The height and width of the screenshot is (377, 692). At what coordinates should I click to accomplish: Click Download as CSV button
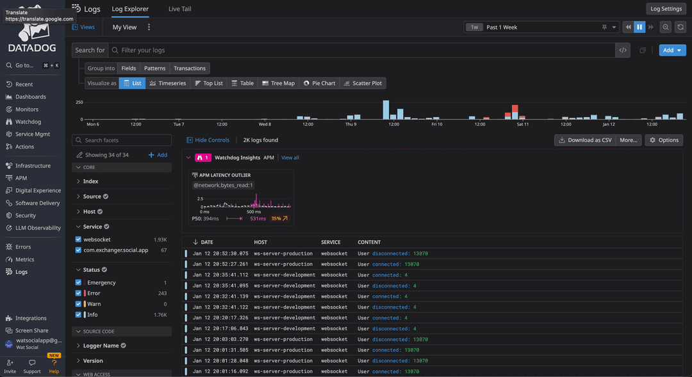coord(585,140)
